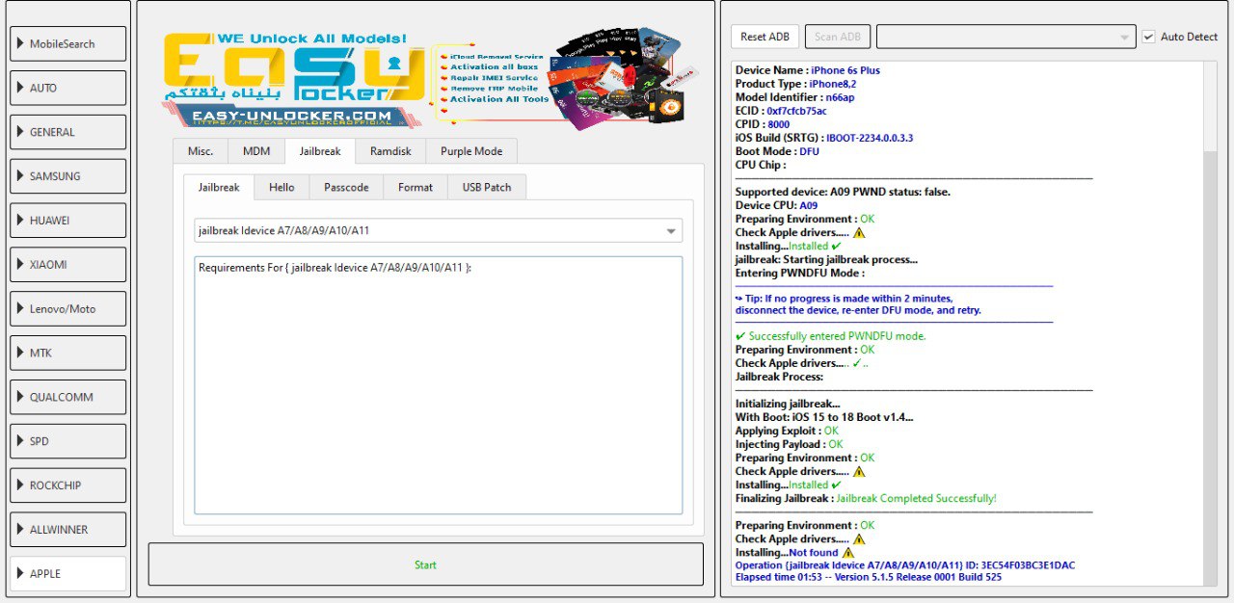This screenshot has height=603, width=1234.
Task: Open the SPD sidebar category
Action: tap(68, 441)
